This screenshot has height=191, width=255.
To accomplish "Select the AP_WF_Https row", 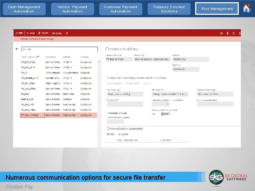I will pyautogui.click(x=59, y=83).
